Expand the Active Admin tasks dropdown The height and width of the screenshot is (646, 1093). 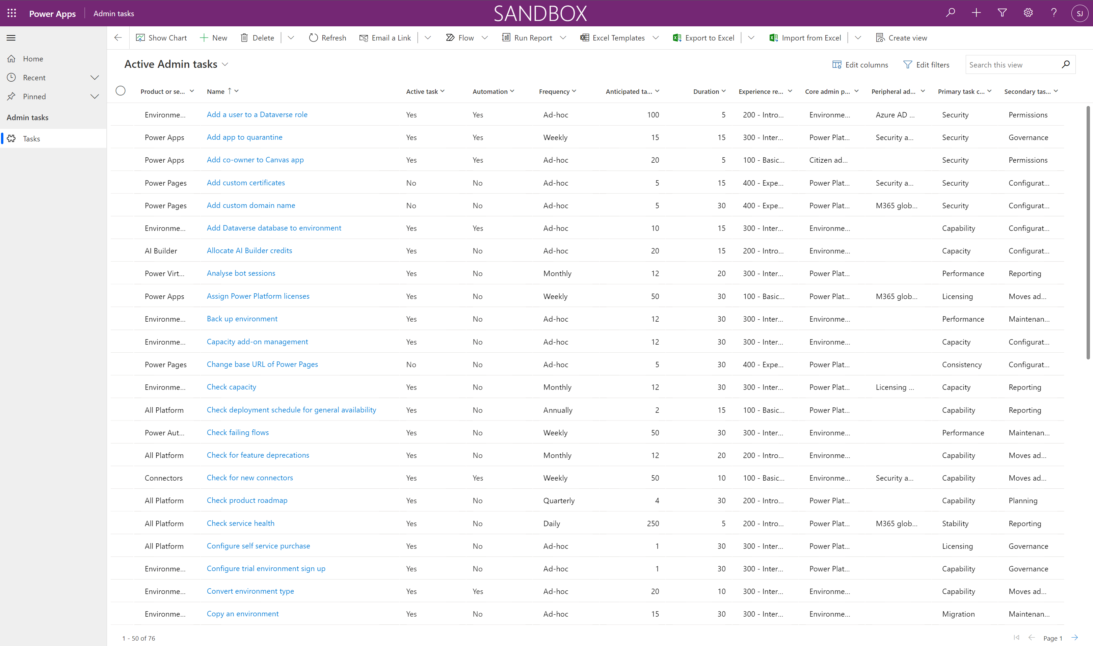[x=225, y=64]
